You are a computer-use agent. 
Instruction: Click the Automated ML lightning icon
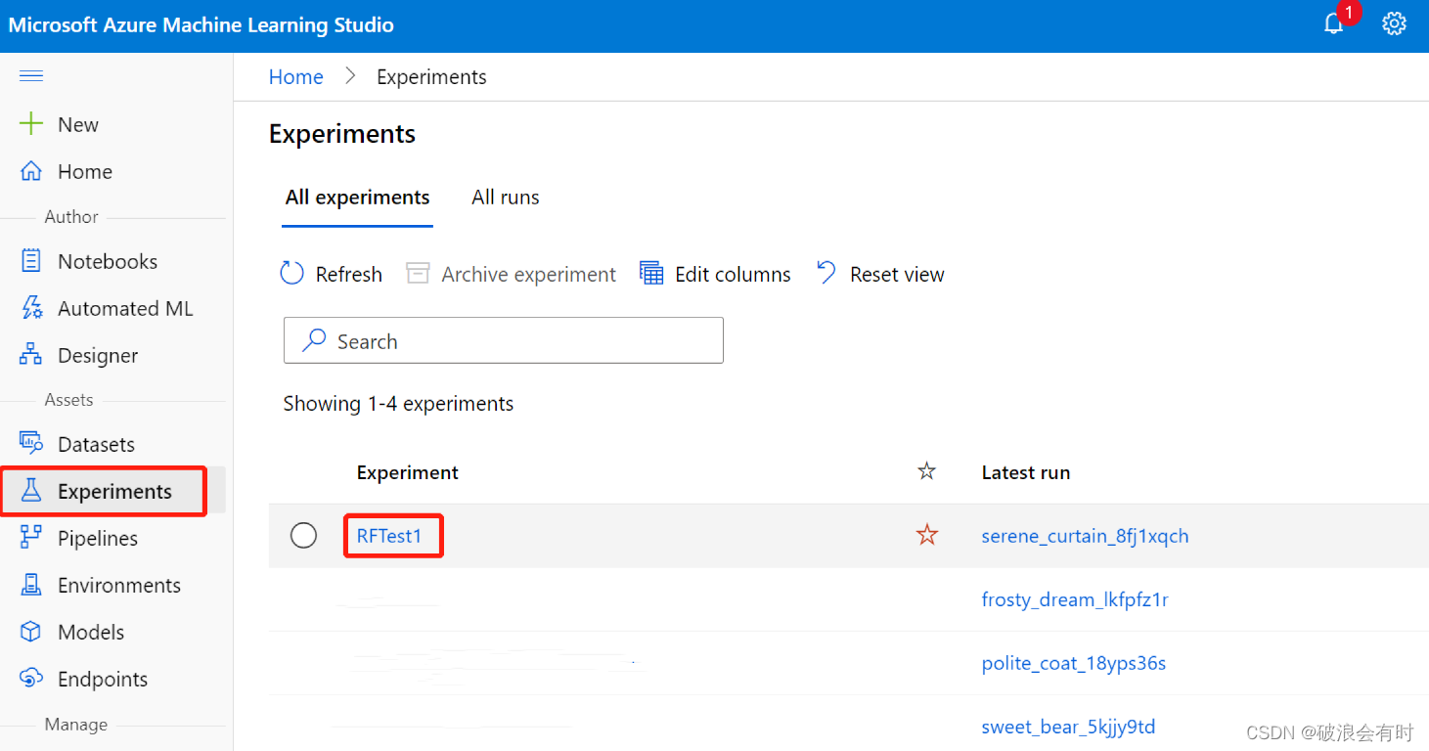[x=31, y=308]
